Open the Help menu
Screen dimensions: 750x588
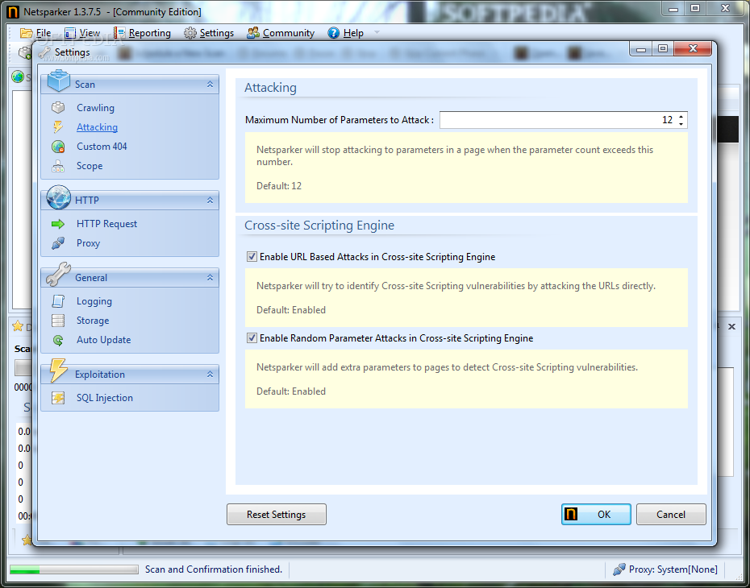(346, 33)
